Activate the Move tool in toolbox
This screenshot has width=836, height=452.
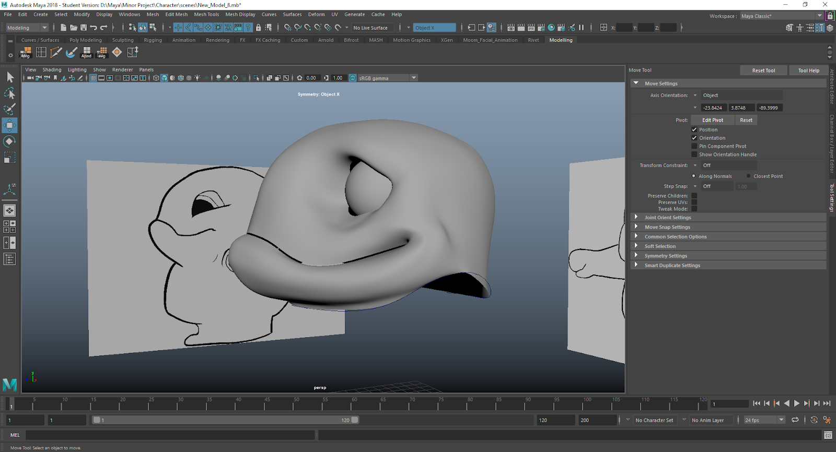[9, 125]
